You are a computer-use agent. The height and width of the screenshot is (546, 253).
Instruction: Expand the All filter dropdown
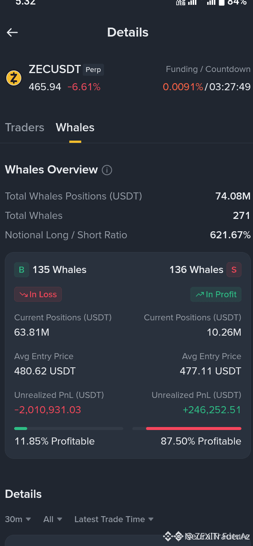point(53,519)
